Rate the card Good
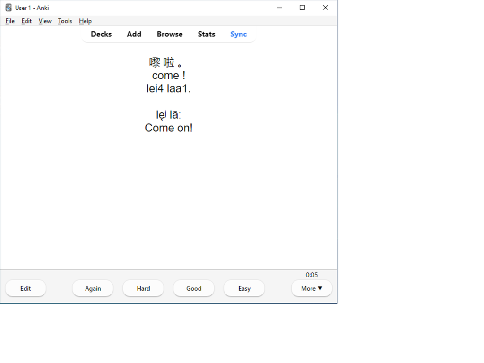Screen dimensions: 484x363 [194, 288]
